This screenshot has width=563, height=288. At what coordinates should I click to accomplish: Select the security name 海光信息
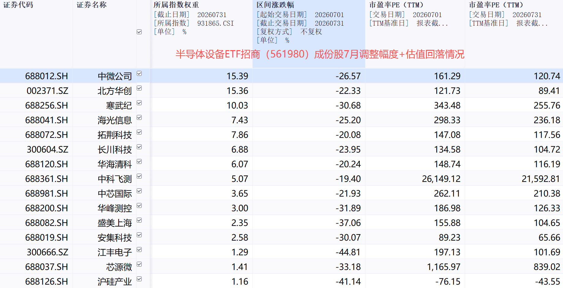[115, 120]
